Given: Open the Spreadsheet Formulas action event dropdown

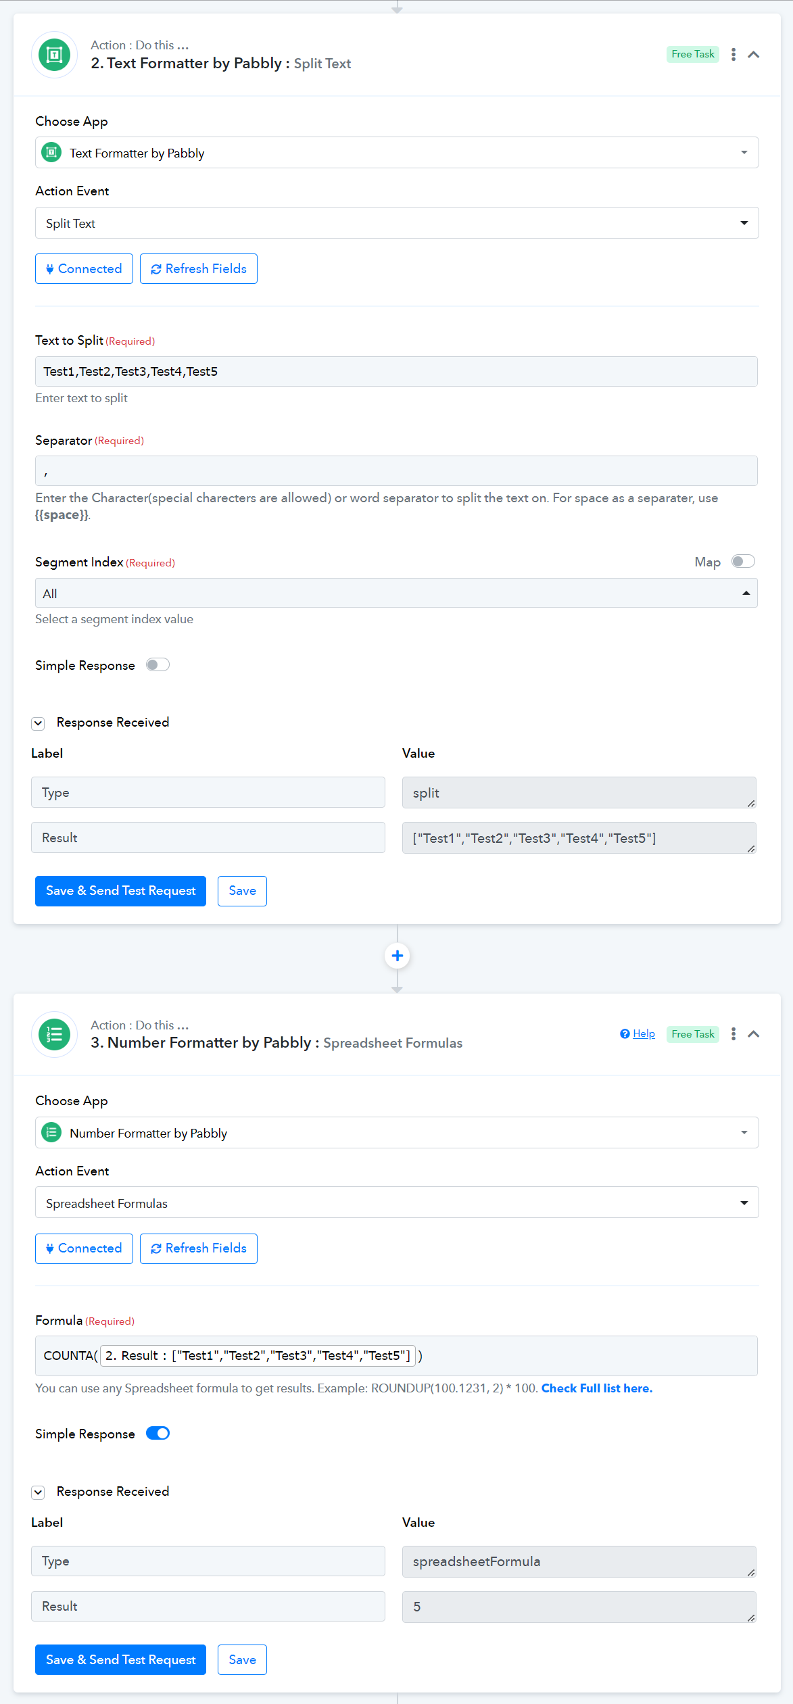Looking at the screenshot, I should coord(397,1203).
